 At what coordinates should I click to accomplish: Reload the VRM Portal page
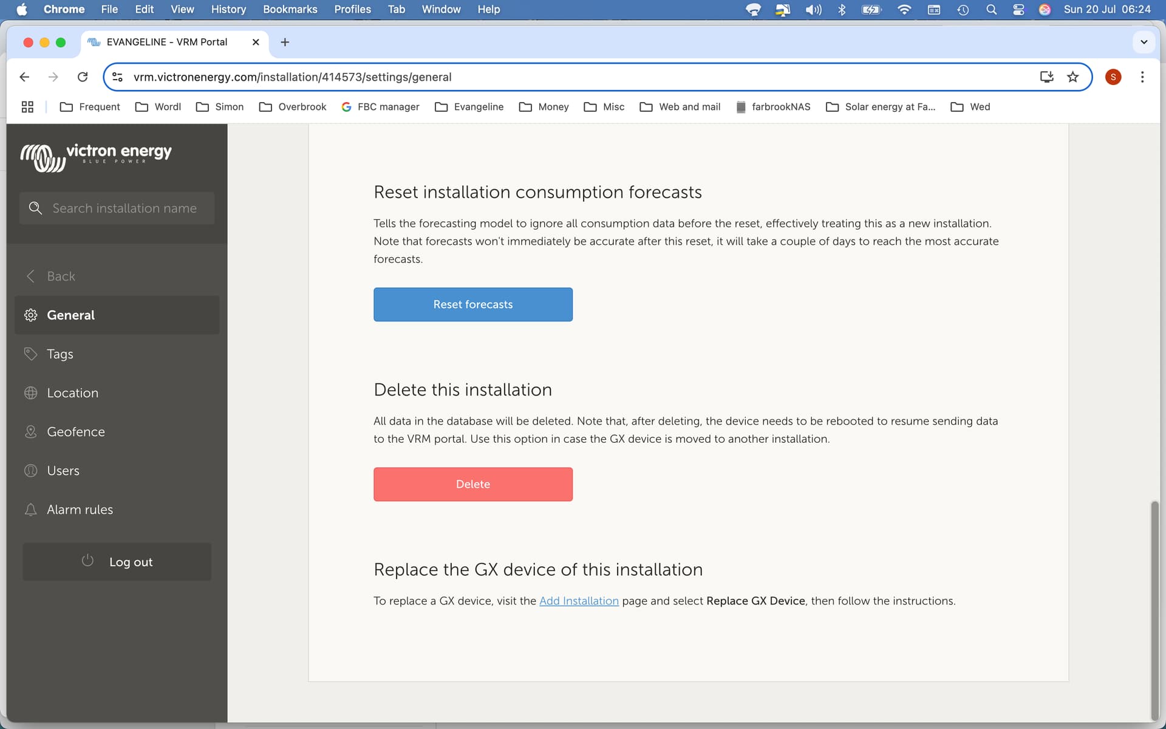[83, 77]
